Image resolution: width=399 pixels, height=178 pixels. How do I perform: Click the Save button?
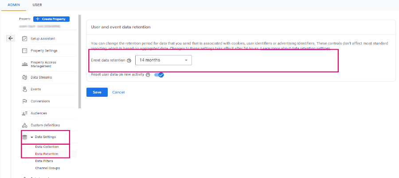(97, 92)
